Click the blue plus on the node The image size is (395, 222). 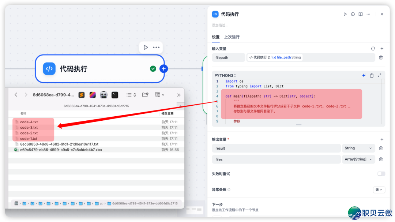(x=164, y=69)
